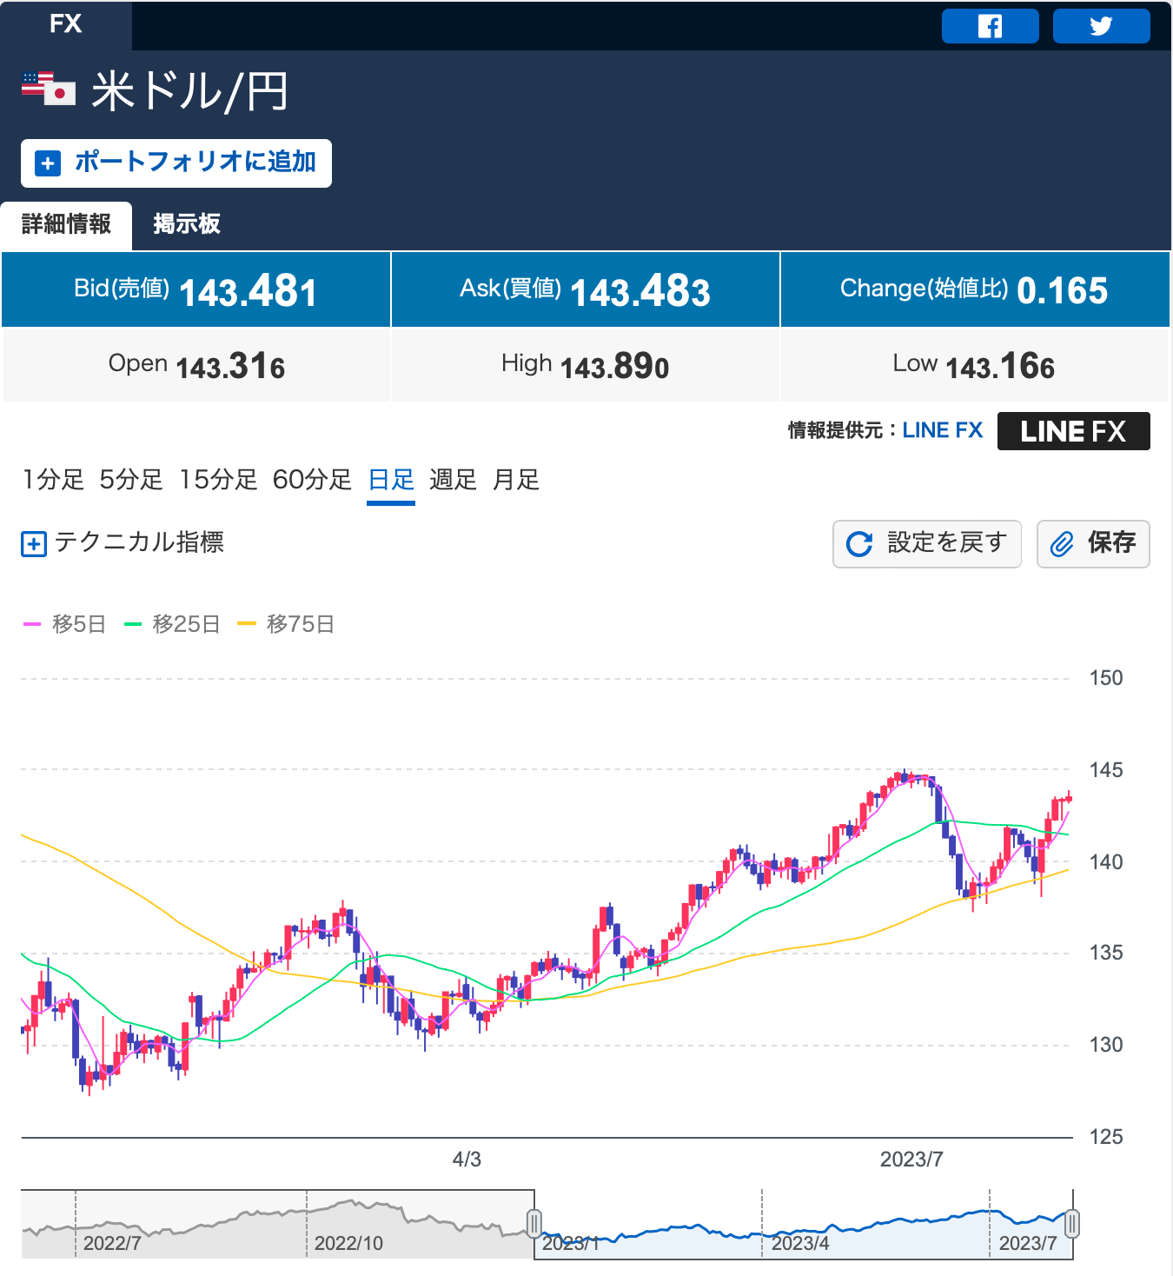Image resolution: width=1173 pixels, height=1276 pixels.
Task: Open the LINE FX provider link
Action: (x=942, y=430)
